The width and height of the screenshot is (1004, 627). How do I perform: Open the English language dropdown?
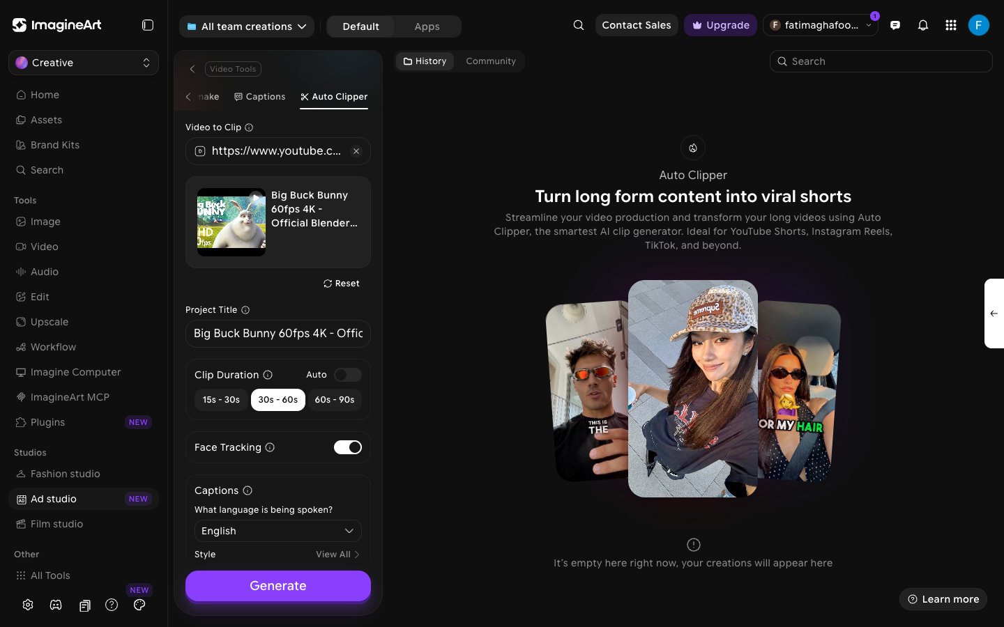tap(278, 531)
